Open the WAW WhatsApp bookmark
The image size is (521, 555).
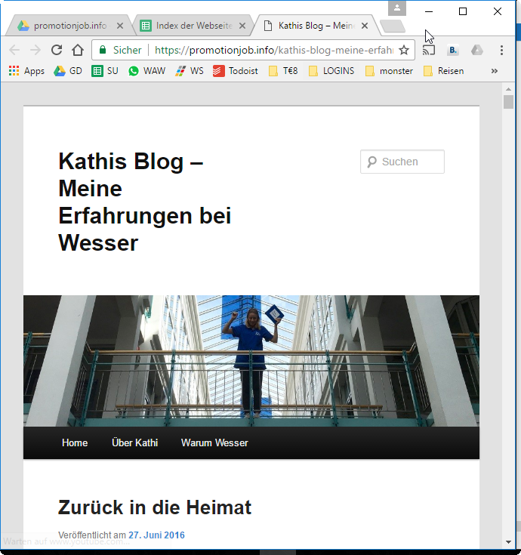(x=146, y=71)
